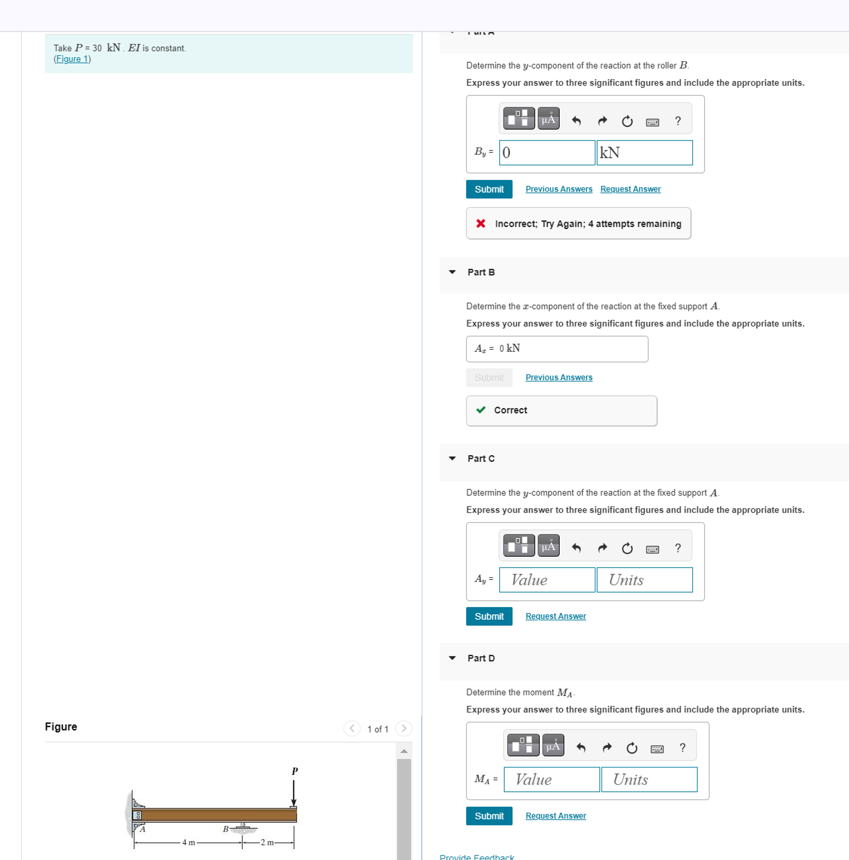The image size is (849, 860).
Task: Undo the last entry in Part A toolbar
Action: (576, 121)
